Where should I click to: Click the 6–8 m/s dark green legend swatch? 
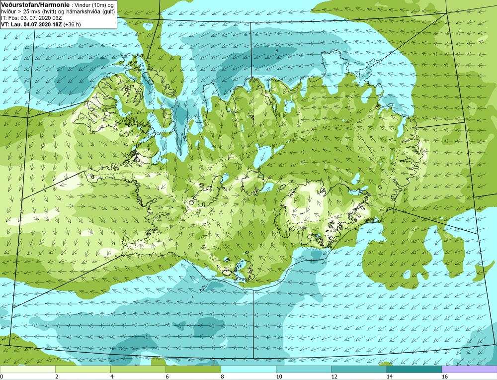point(193,369)
